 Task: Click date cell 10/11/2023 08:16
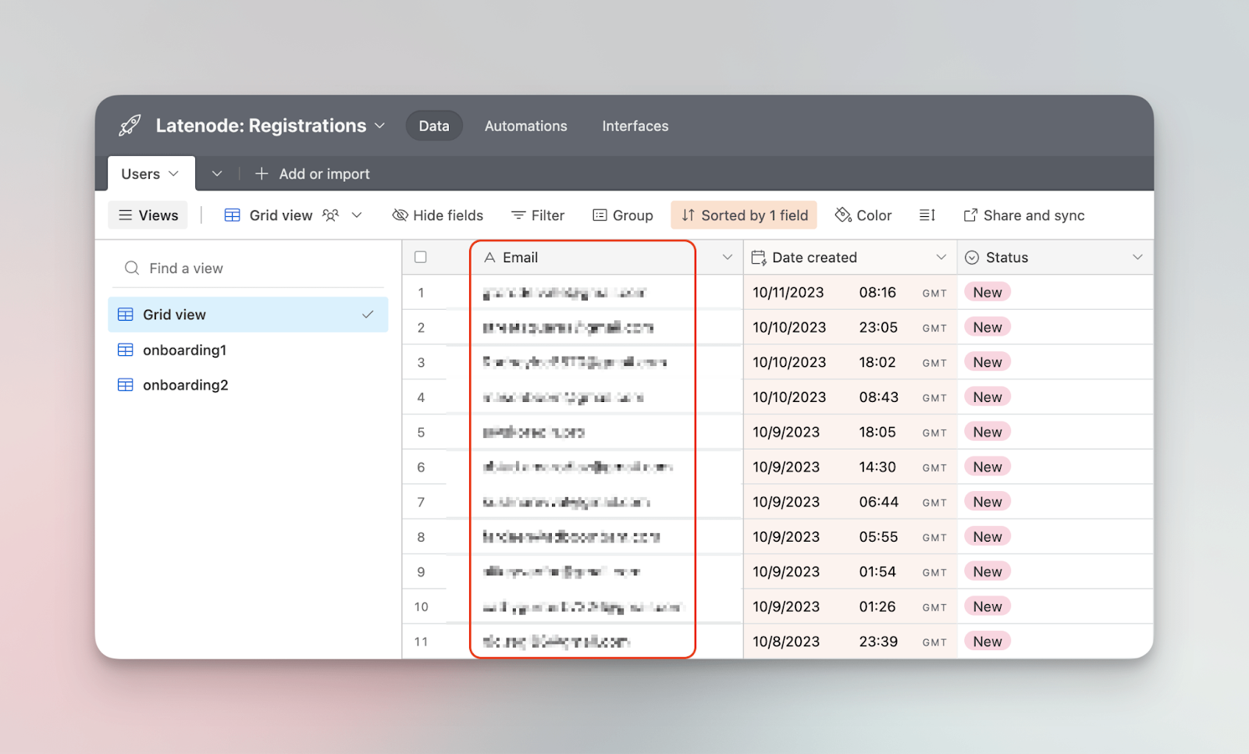850,293
